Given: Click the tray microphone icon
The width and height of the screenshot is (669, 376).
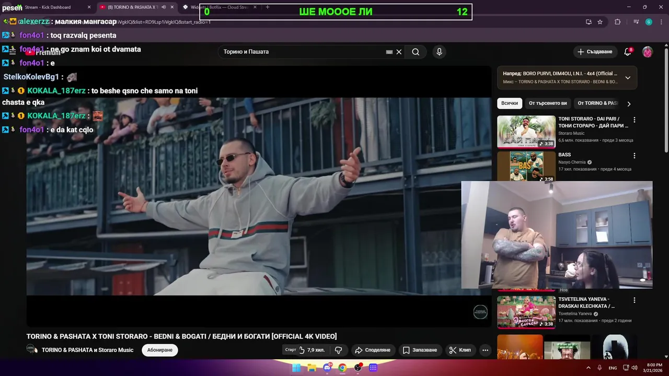Looking at the screenshot, I should click(x=600, y=368).
